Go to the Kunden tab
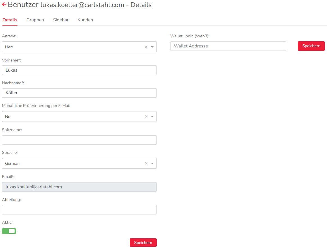The height and width of the screenshot is (249, 327). 85,20
